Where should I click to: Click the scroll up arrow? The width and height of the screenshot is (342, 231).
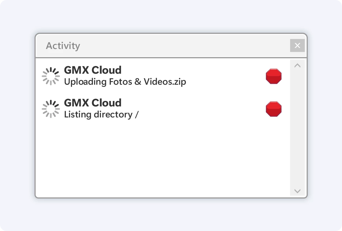pos(297,65)
